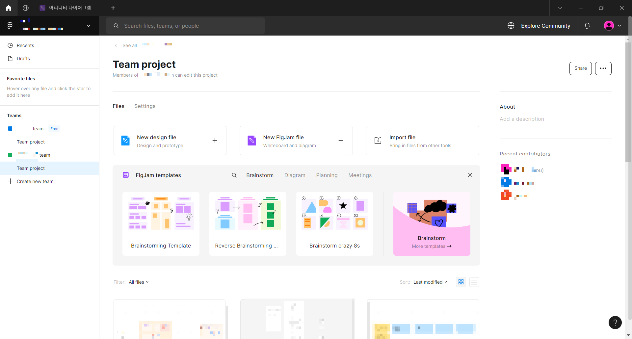Viewport: 632px width, 339px height.
Task: Click the Explore Community globe icon
Action: [511, 26]
